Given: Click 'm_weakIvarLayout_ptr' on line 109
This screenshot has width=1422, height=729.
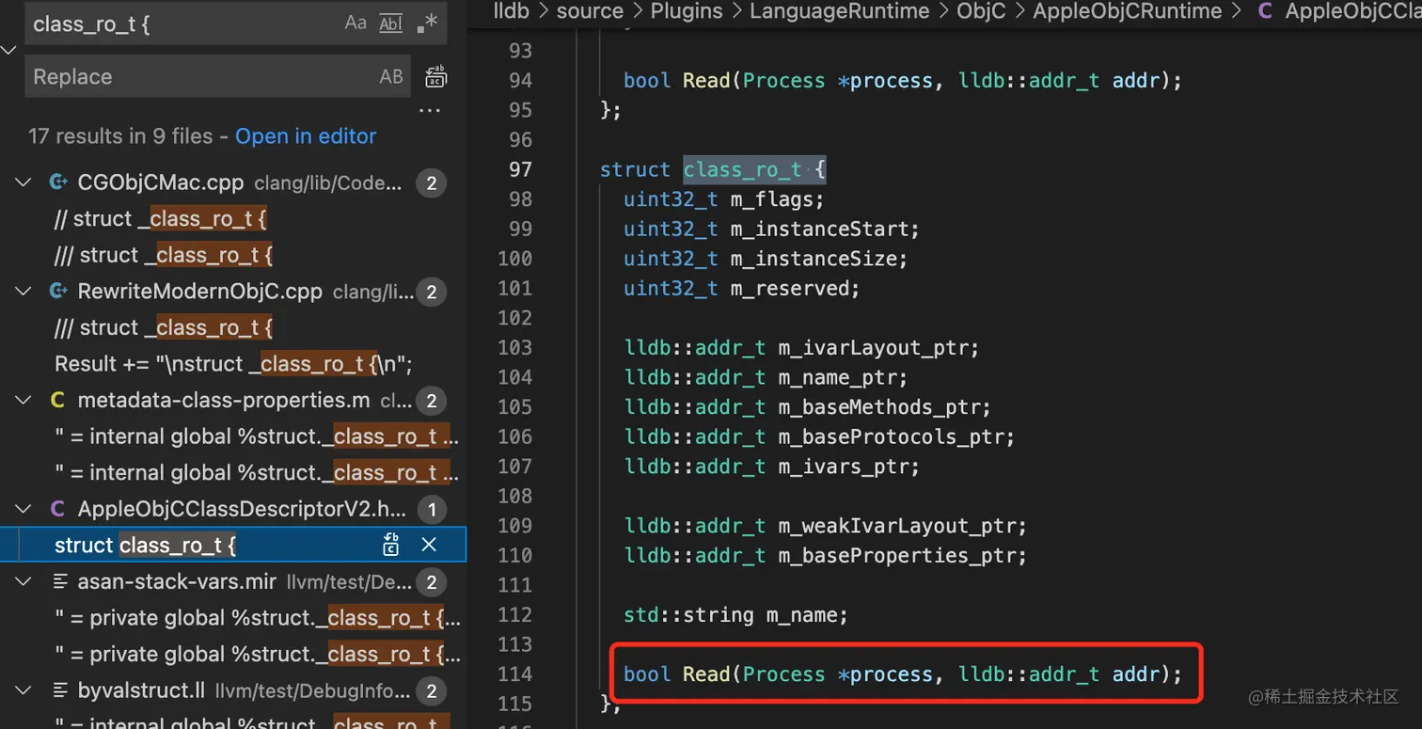Looking at the screenshot, I should (x=896, y=525).
